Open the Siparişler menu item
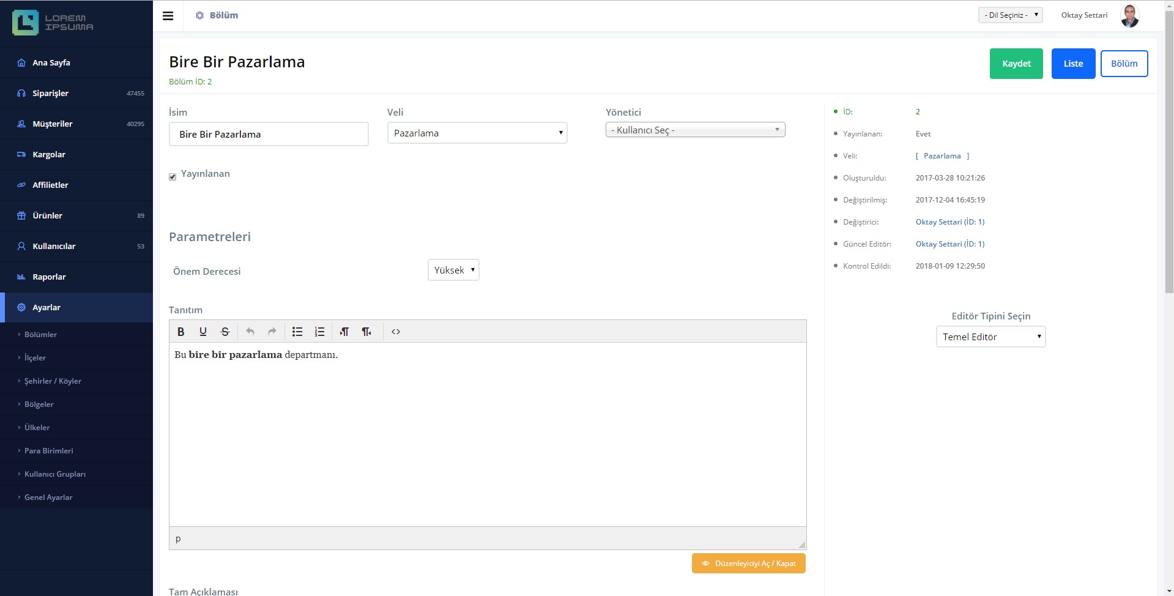The image size is (1174, 596). coord(51,94)
